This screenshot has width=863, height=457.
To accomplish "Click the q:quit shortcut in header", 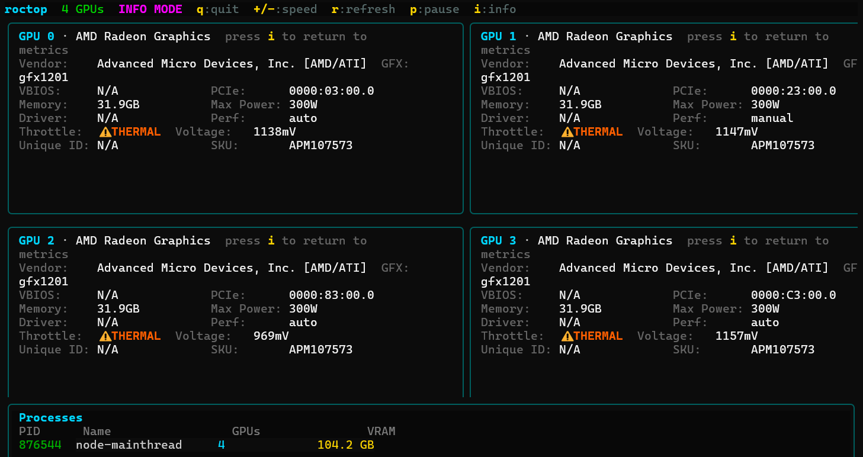I will pyautogui.click(x=218, y=9).
